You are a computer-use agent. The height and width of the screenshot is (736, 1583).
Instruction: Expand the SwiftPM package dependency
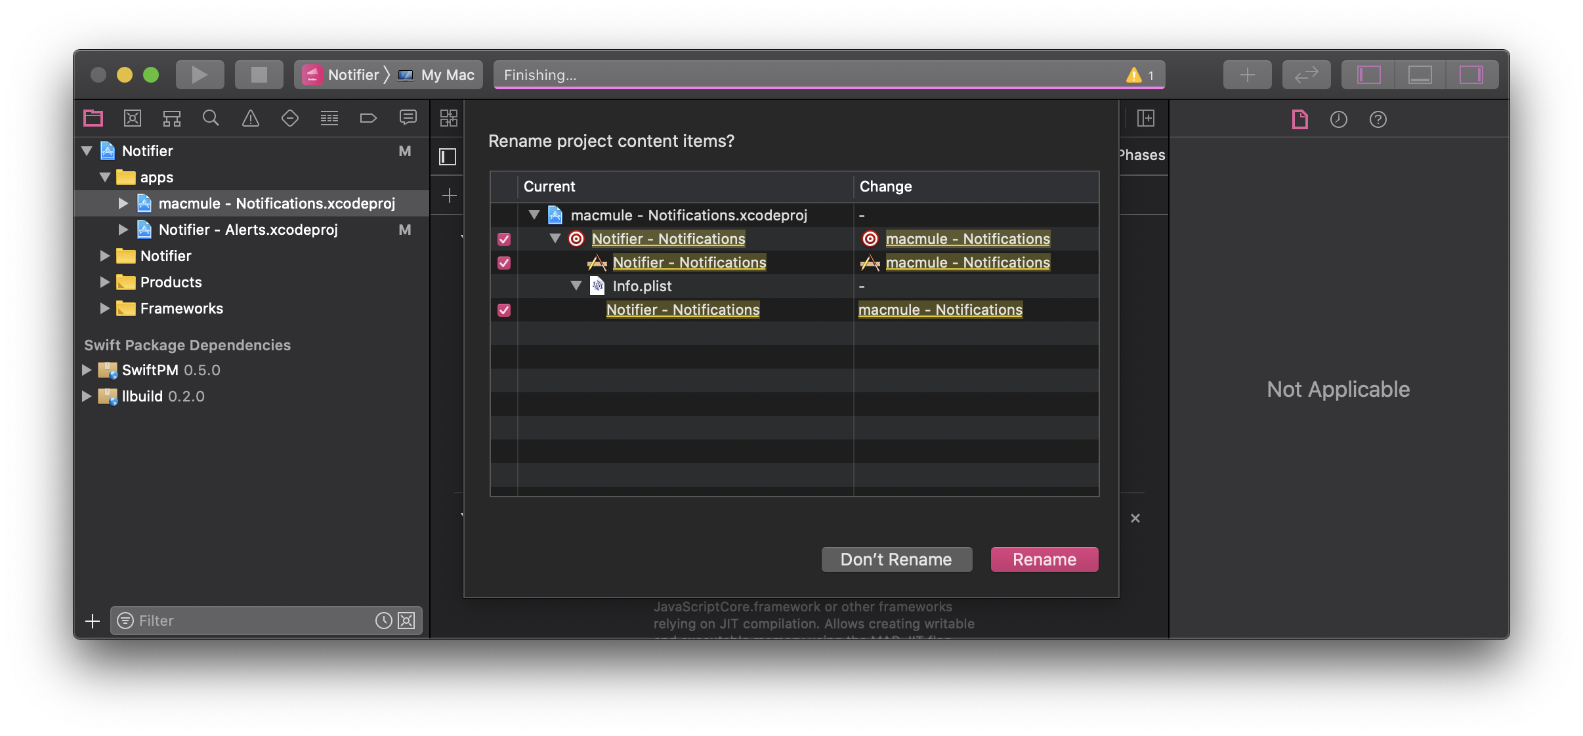[87, 370]
